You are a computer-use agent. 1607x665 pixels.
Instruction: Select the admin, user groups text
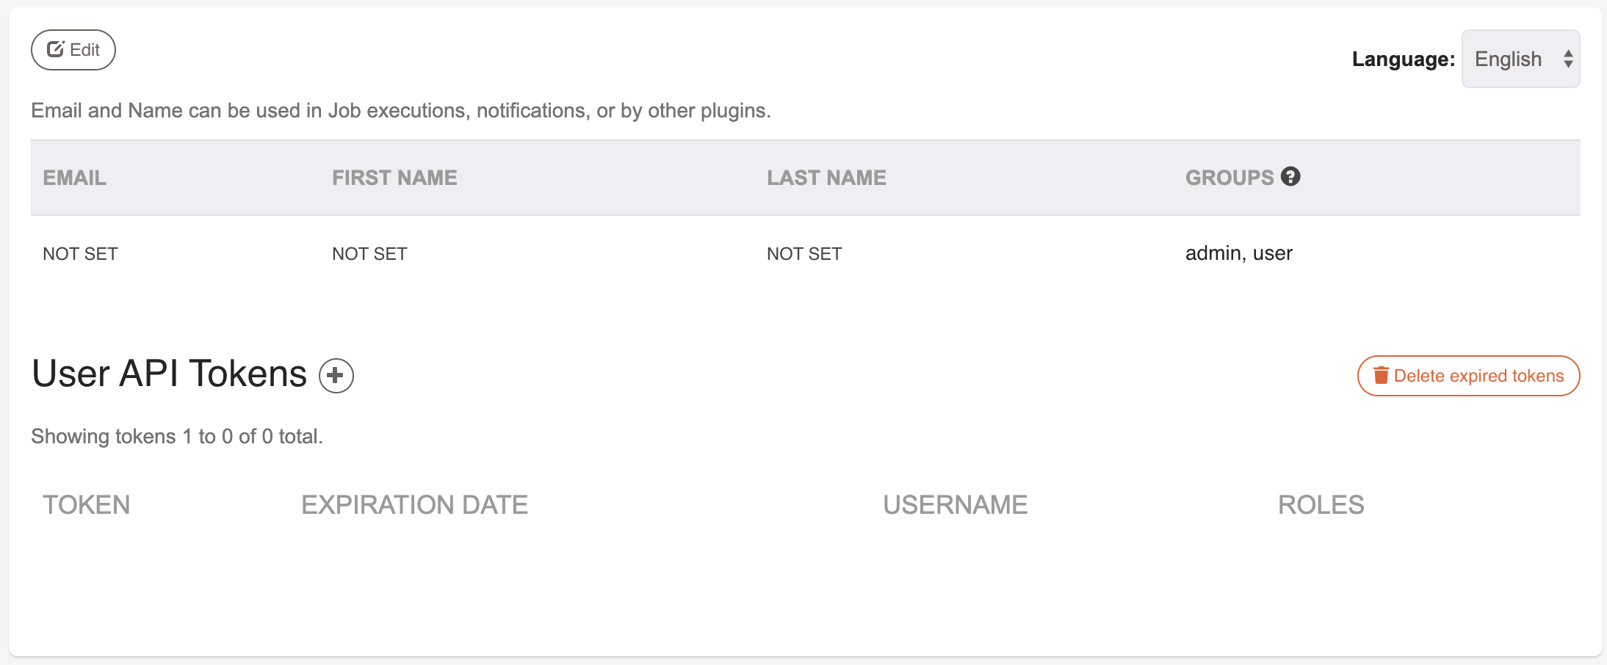click(1239, 252)
